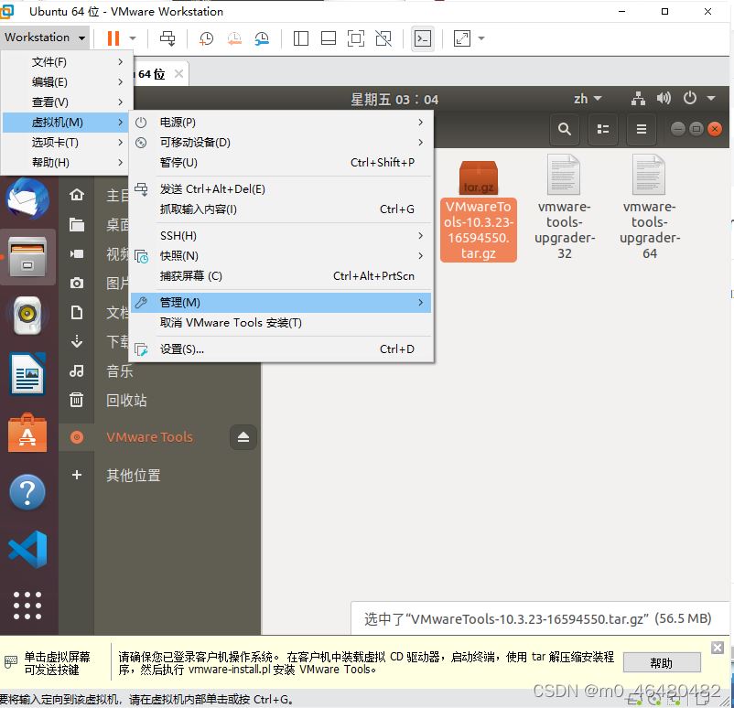Enter full screen mode icon

(x=356, y=38)
